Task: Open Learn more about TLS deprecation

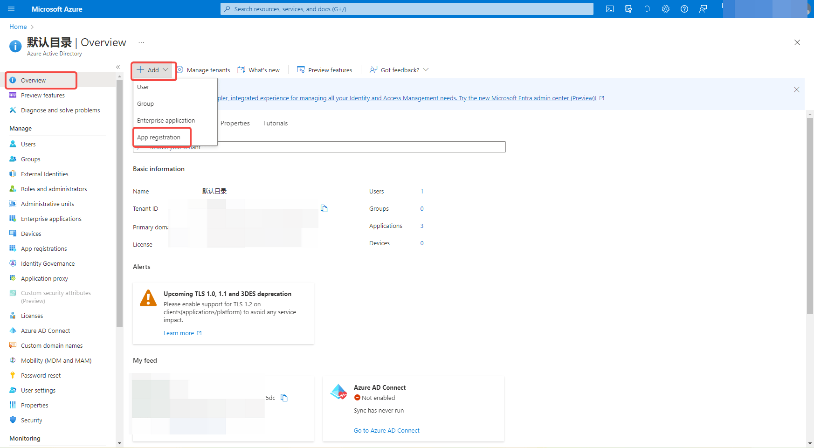Action: coord(179,332)
